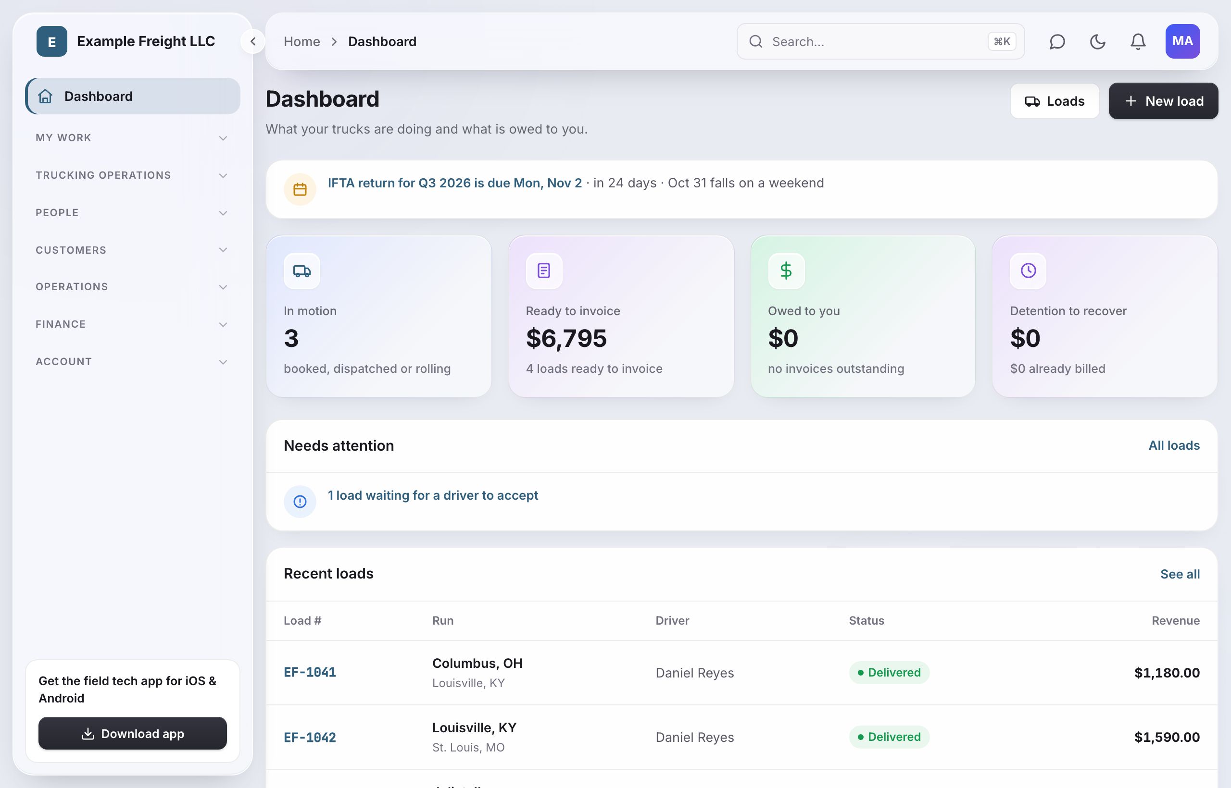Select Dashboard in the sidebar

[x=133, y=96]
